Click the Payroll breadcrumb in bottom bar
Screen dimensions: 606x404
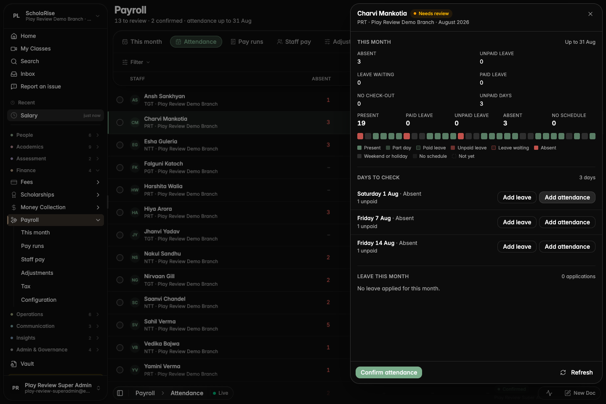click(145, 393)
